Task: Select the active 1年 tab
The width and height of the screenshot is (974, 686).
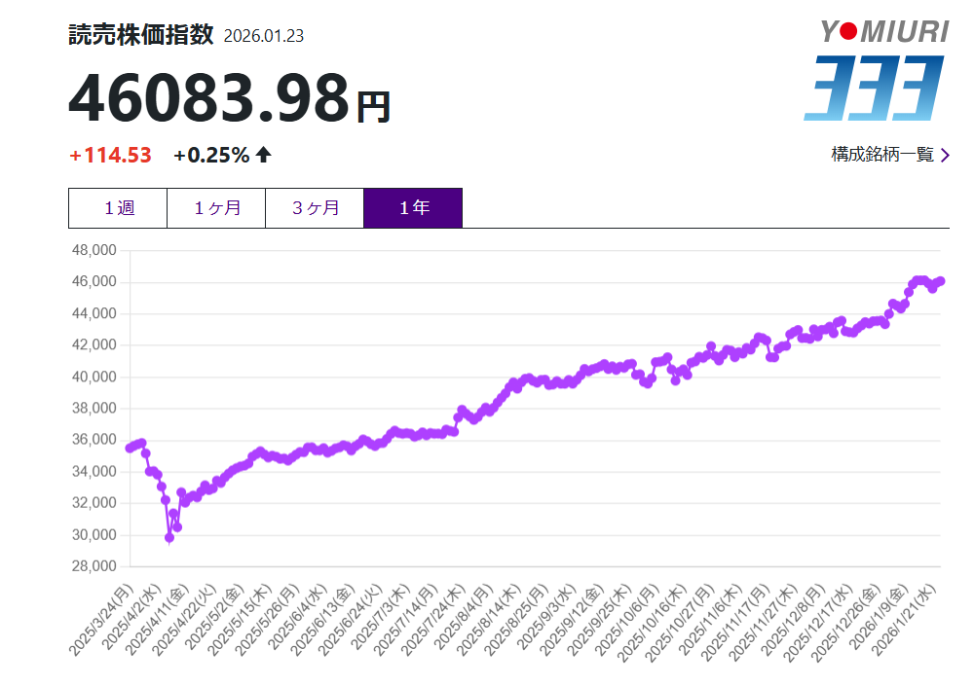Action: [x=413, y=208]
